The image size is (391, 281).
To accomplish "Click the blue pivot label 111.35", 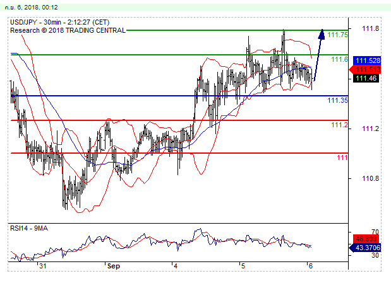I will [337, 100].
